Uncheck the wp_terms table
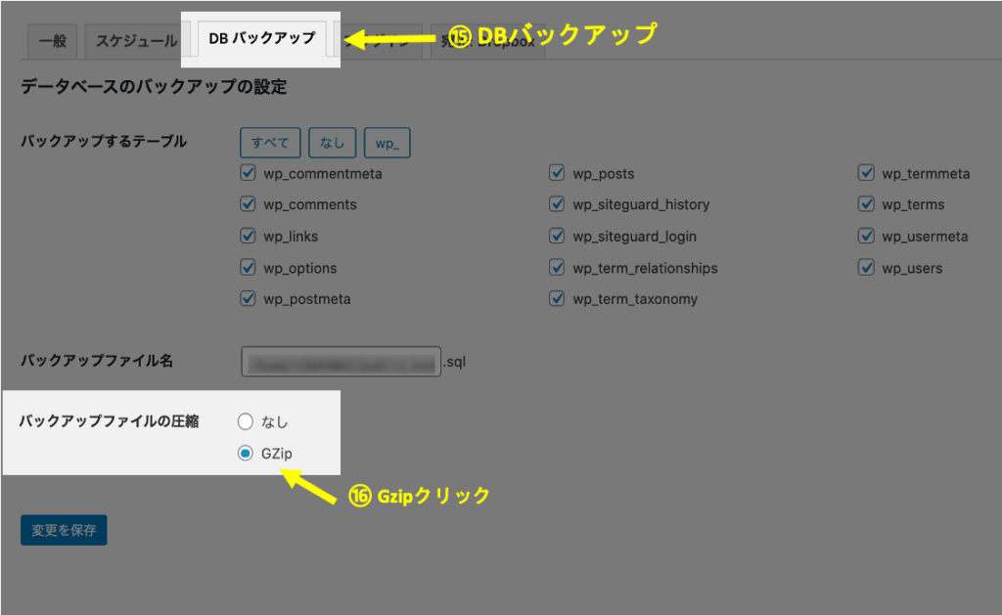 866,204
